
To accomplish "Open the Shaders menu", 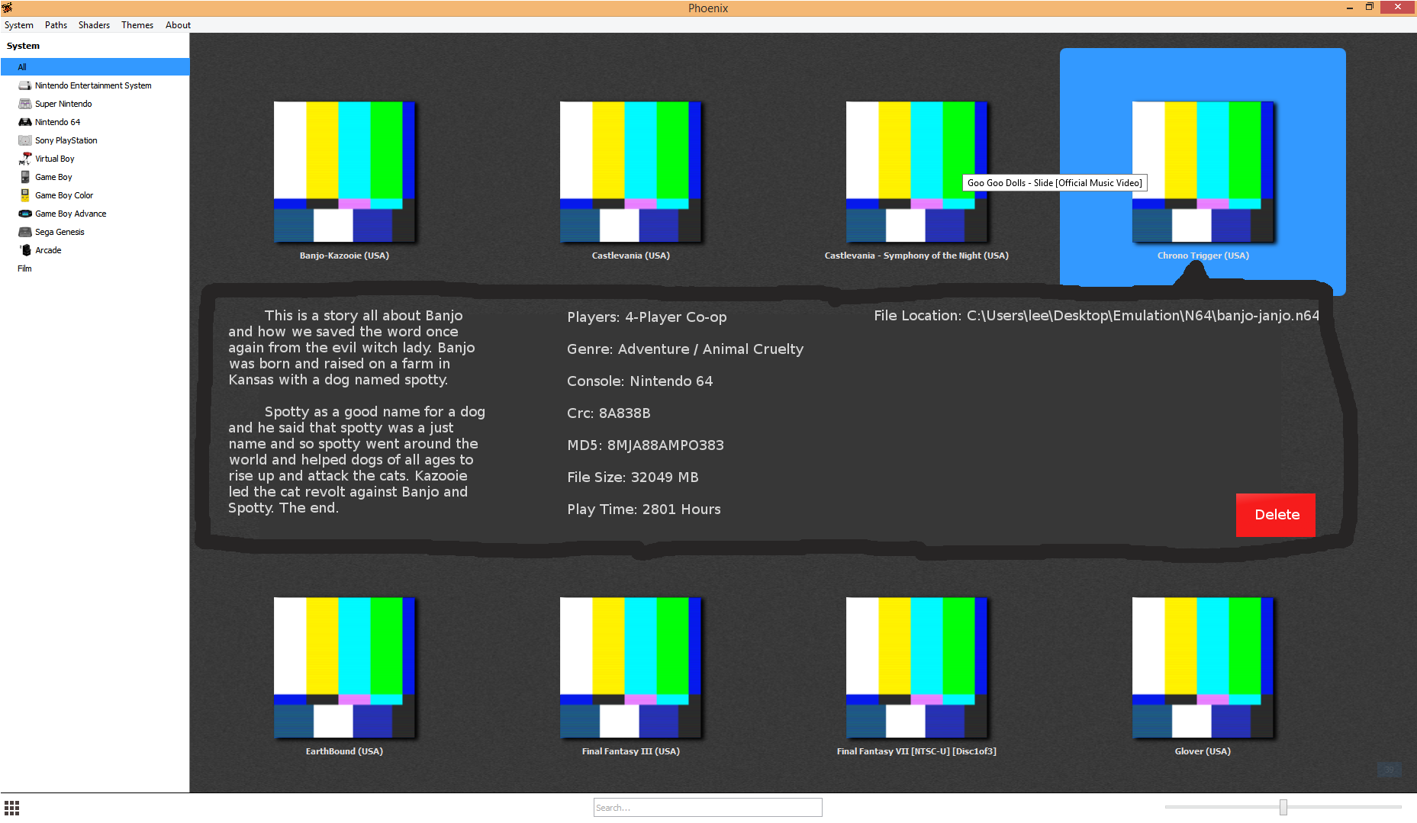I will (x=94, y=25).
